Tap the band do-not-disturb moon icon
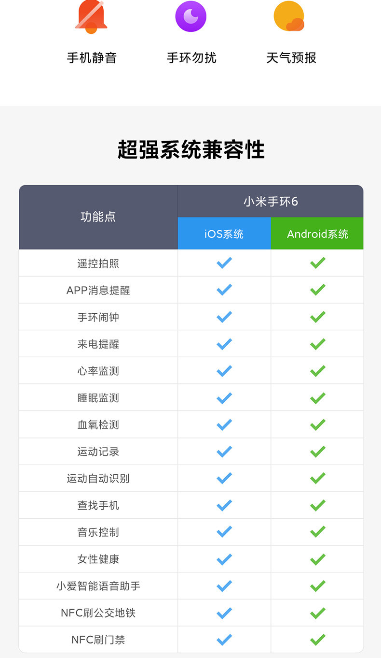The height and width of the screenshot is (658, 381). (x=191, y=16)
